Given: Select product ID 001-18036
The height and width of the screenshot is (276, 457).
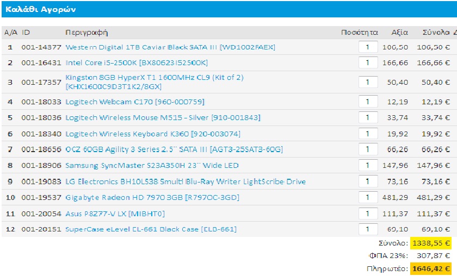Looking at the screenshot, I should point(41,117).
